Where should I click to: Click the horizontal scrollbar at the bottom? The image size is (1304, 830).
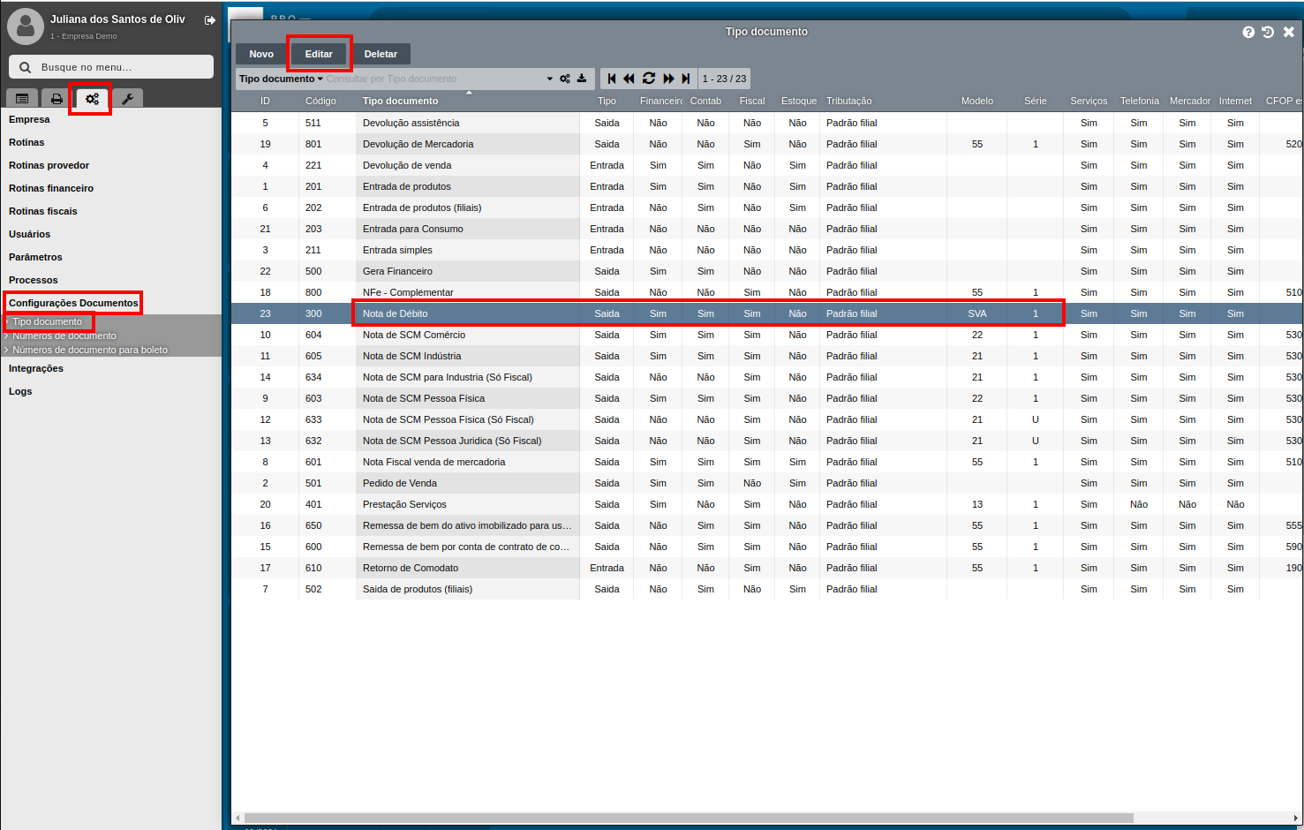point(689,818)
